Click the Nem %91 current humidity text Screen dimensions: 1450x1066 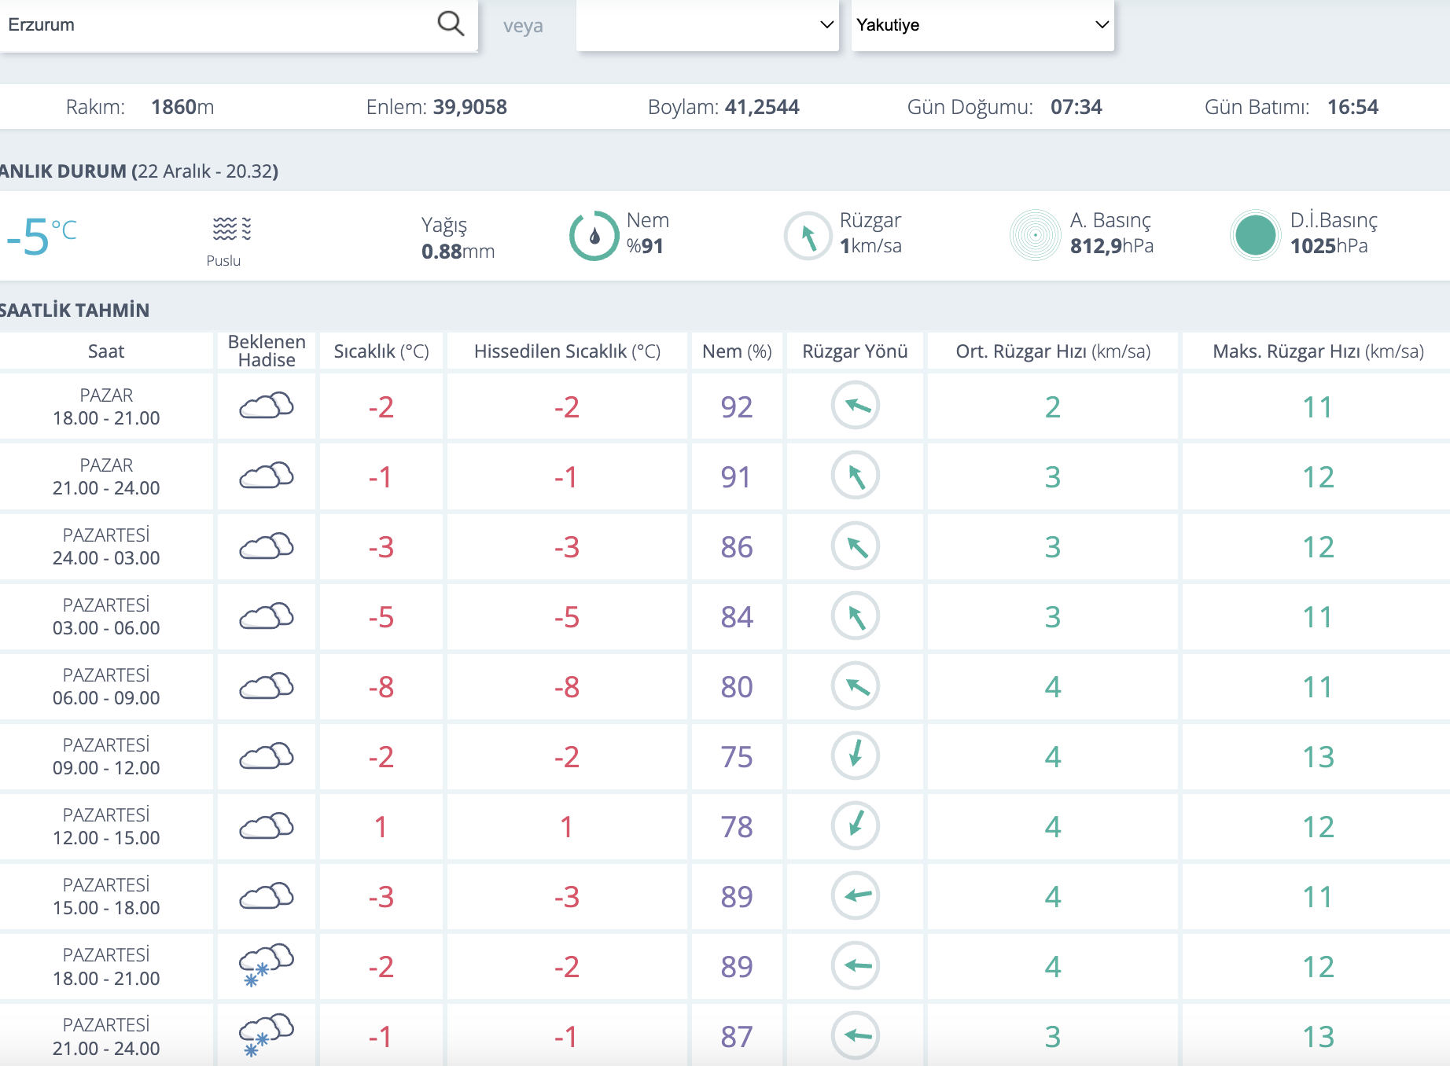(647, 233)
